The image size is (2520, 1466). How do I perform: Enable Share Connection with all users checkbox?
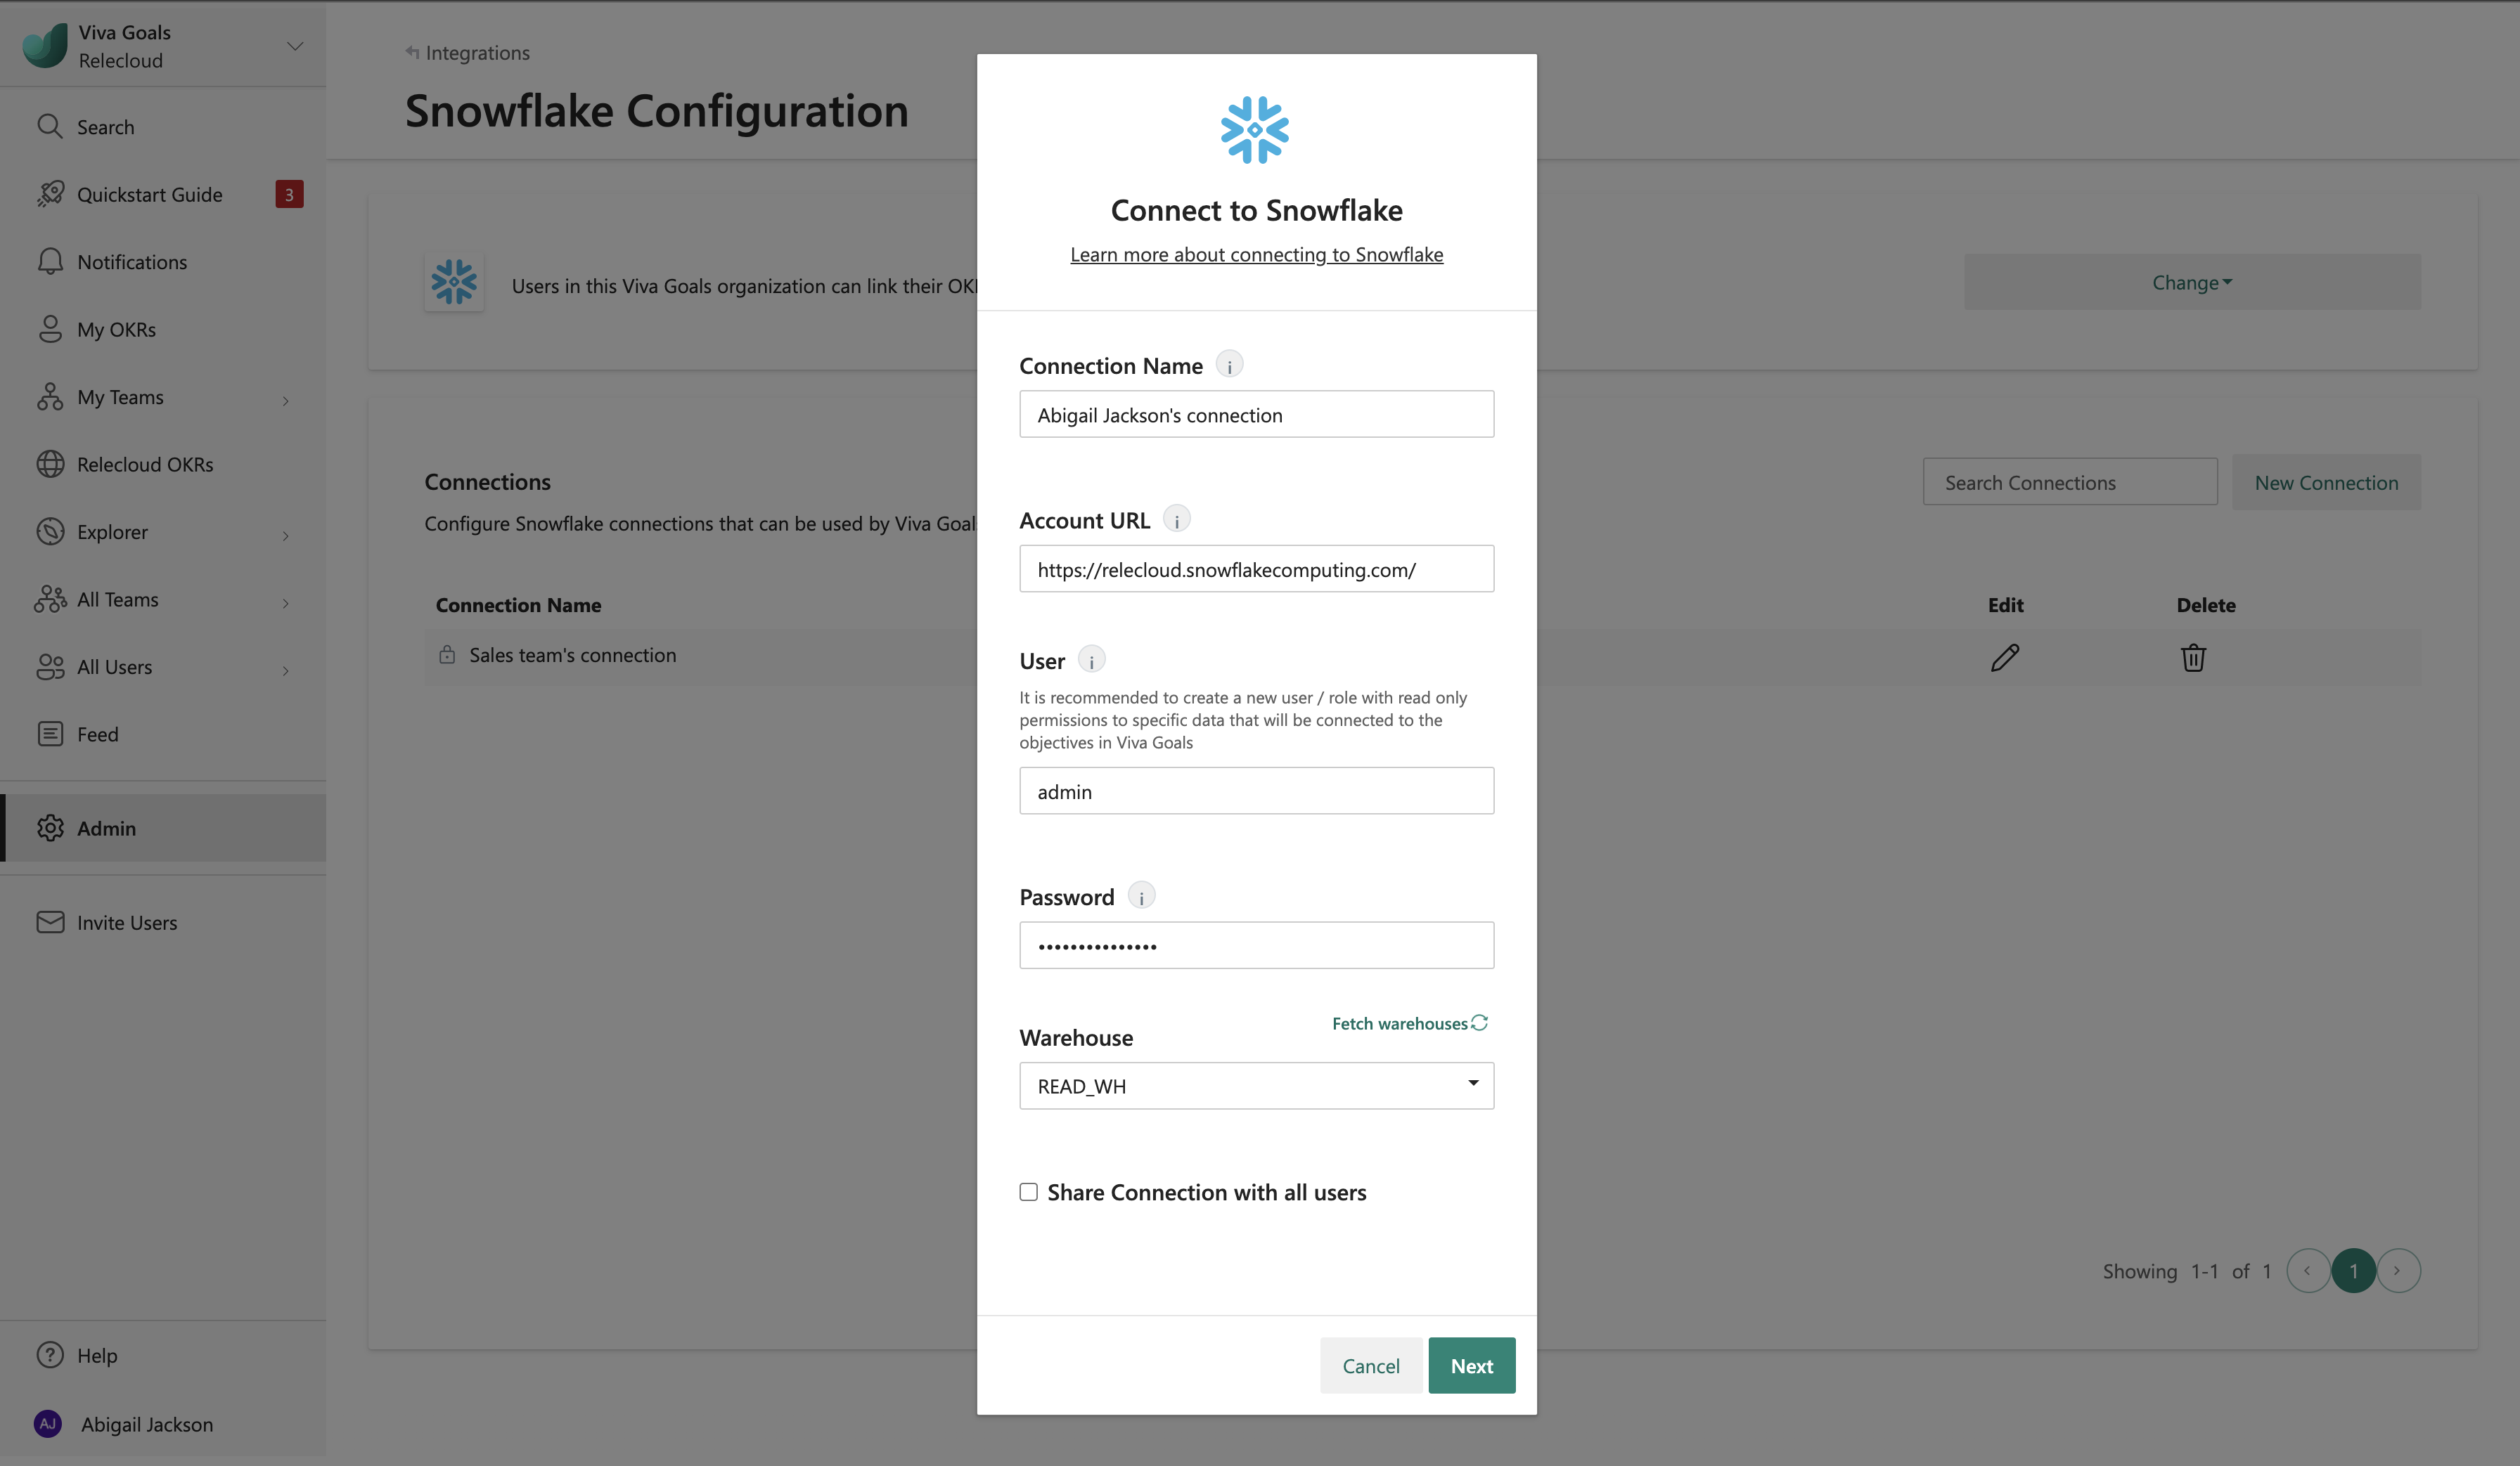(1028, 1192)
